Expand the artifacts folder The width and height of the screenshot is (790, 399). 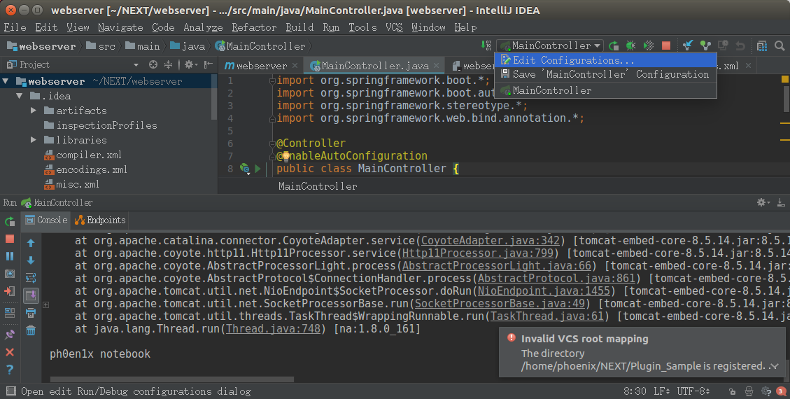tap(34, 111)
